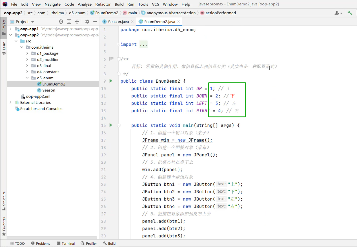This screenshot has width=357, height=247.
Task: Open the Navigate menu
Action: point(52,4)
